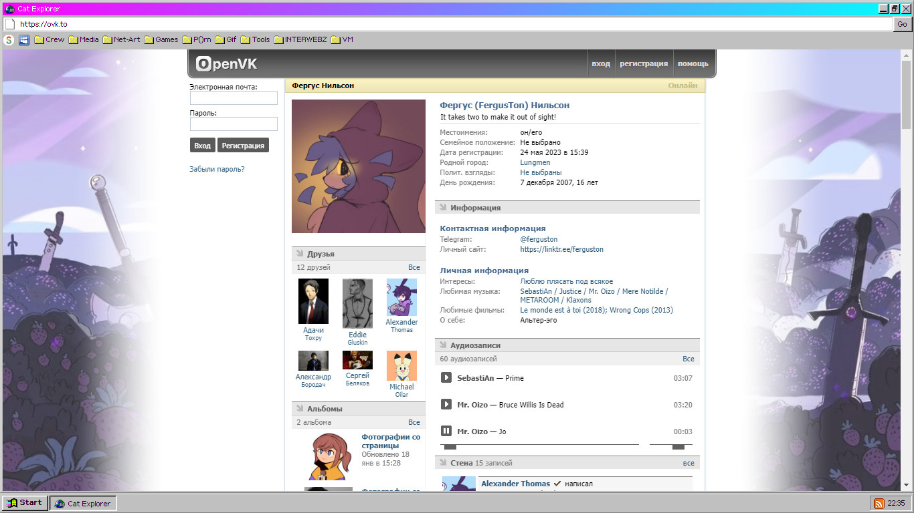Open the Tools bookmarks folder
914x513 pixels.
(256, 39)
